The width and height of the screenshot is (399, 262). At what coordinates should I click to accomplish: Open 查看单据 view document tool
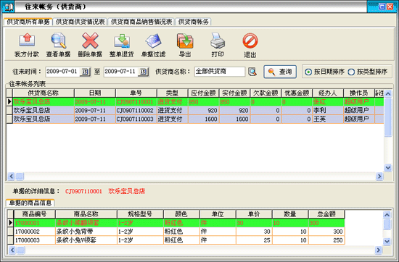coord(59,41)
